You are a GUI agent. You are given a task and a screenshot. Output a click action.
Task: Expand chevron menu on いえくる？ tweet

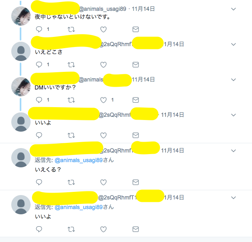pyautogui.click(x=233, y=150)
